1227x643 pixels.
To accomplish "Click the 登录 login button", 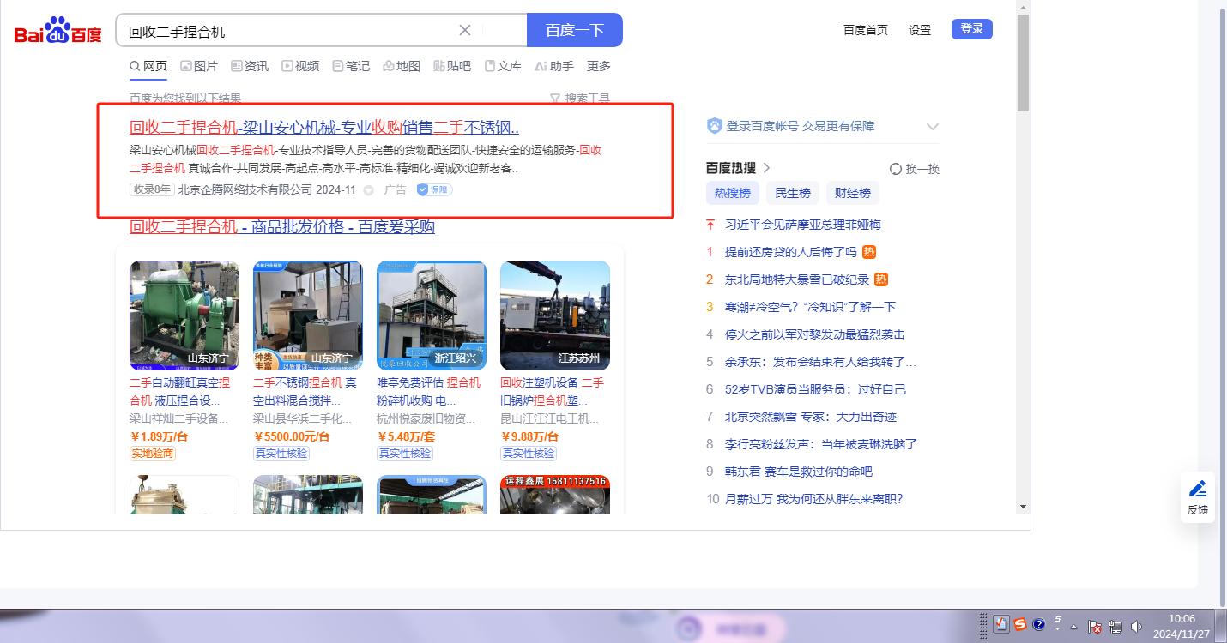I will pos(971,29).
